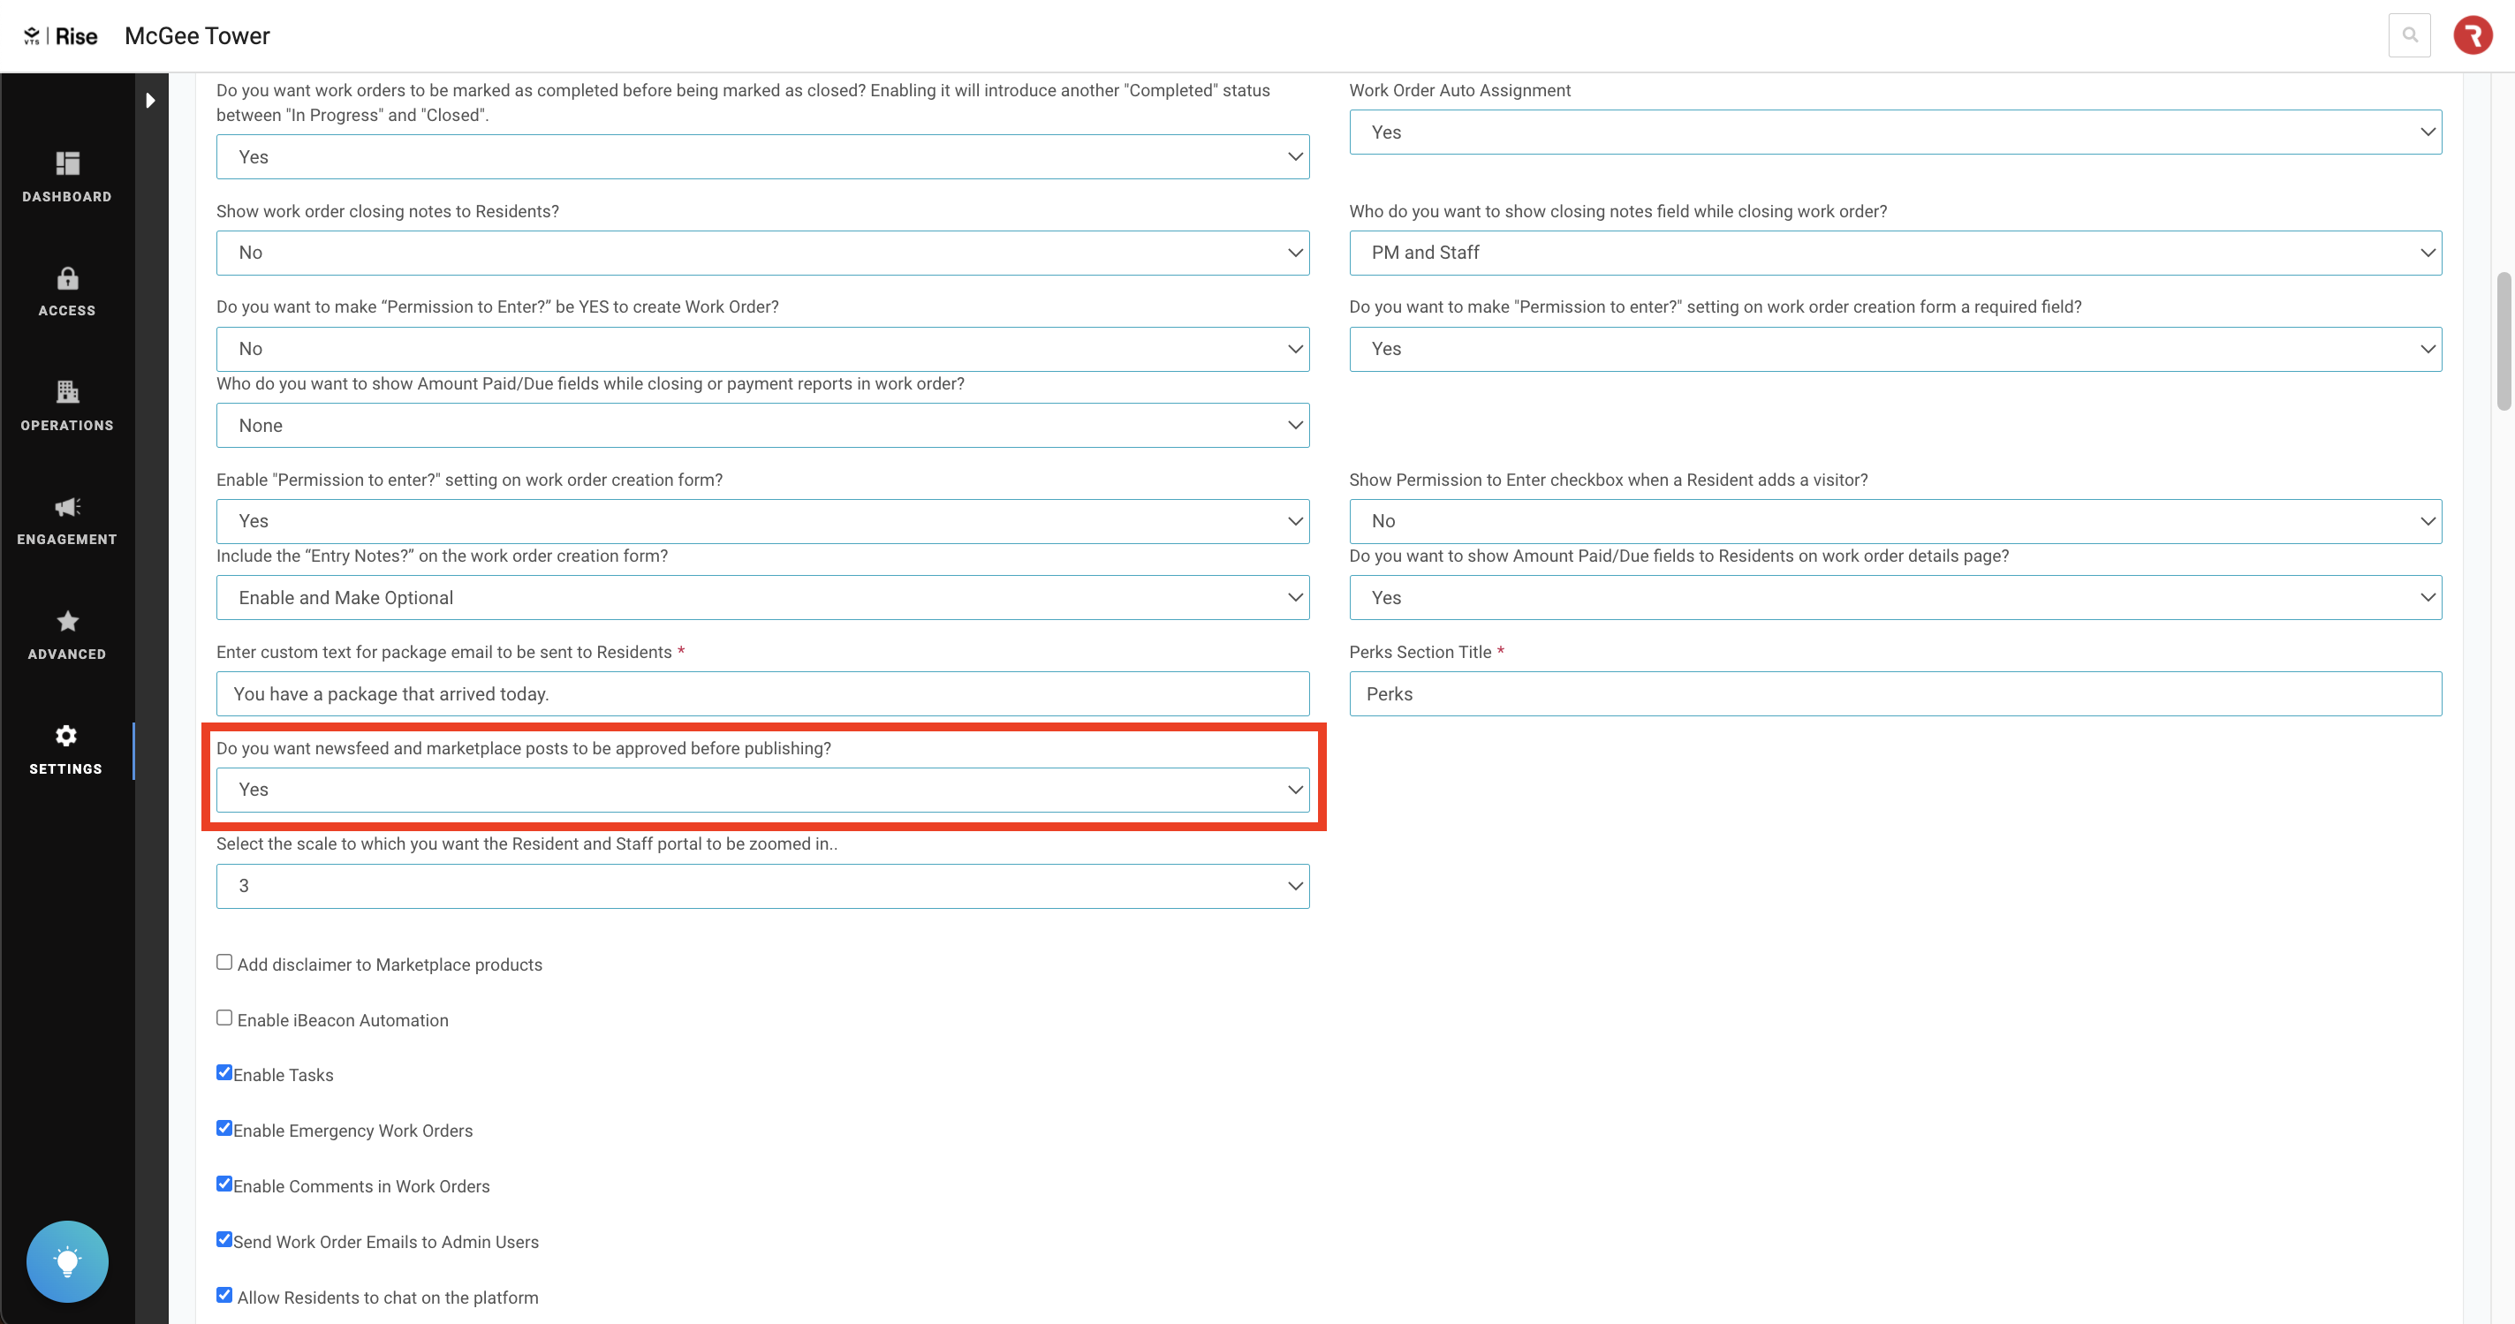The width and height of the screenshot is (2515, 1324).
Task: Open the lightbulb help button
Action: 66,1260
